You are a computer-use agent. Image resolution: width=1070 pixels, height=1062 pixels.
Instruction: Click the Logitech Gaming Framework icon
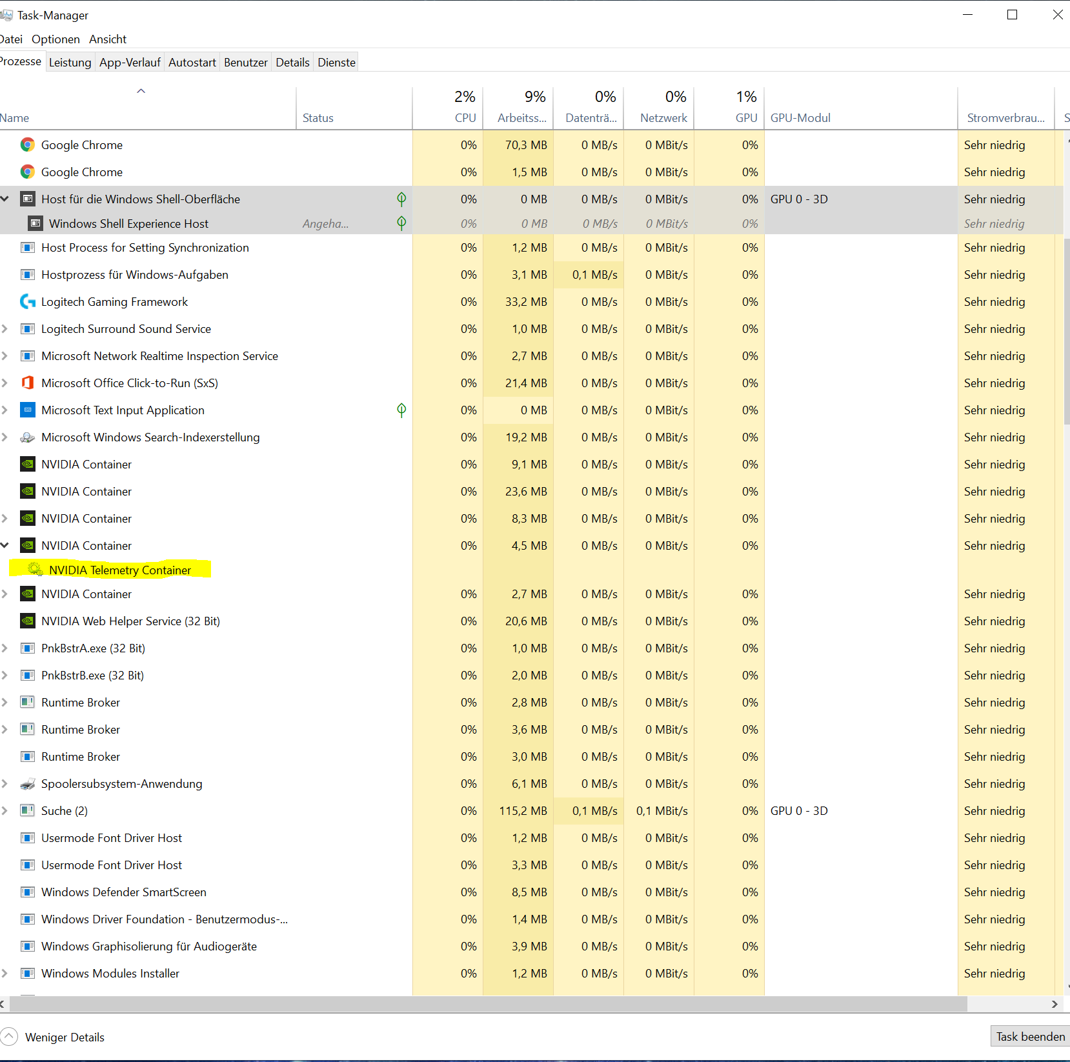click(x=27, y=301)
